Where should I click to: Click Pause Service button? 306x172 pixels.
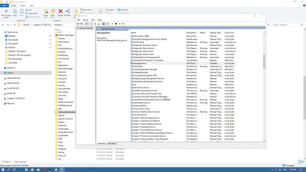point(120,24)
